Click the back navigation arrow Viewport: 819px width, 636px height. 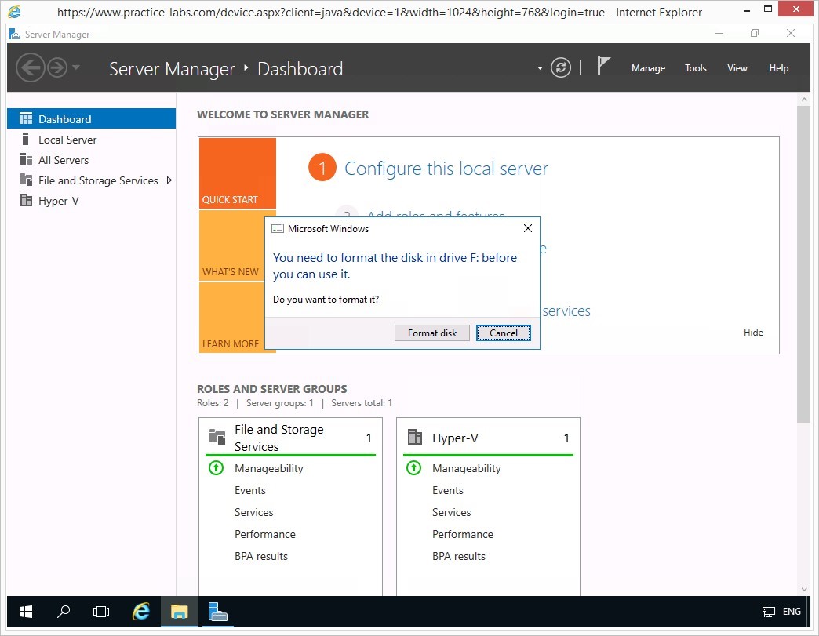click(x=30, y=67)
